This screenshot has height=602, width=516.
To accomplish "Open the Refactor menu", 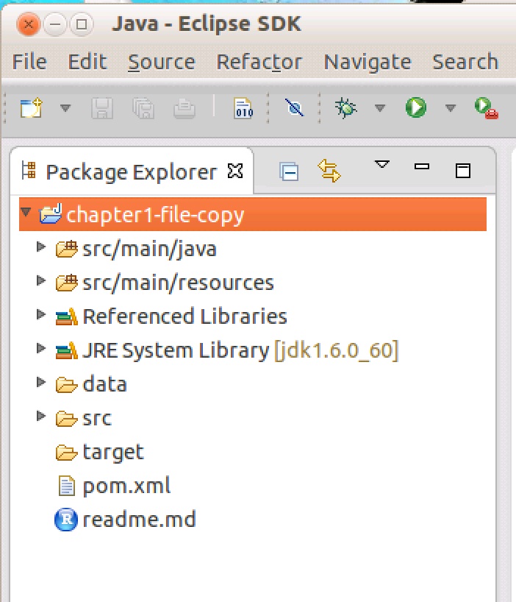I will click(259, 62).
